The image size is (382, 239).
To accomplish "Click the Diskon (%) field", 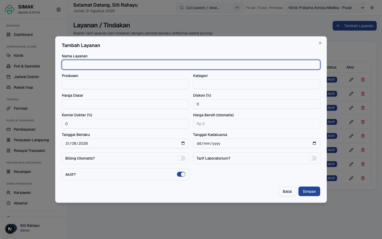I will pyautogui.click(x=257, y=104).
